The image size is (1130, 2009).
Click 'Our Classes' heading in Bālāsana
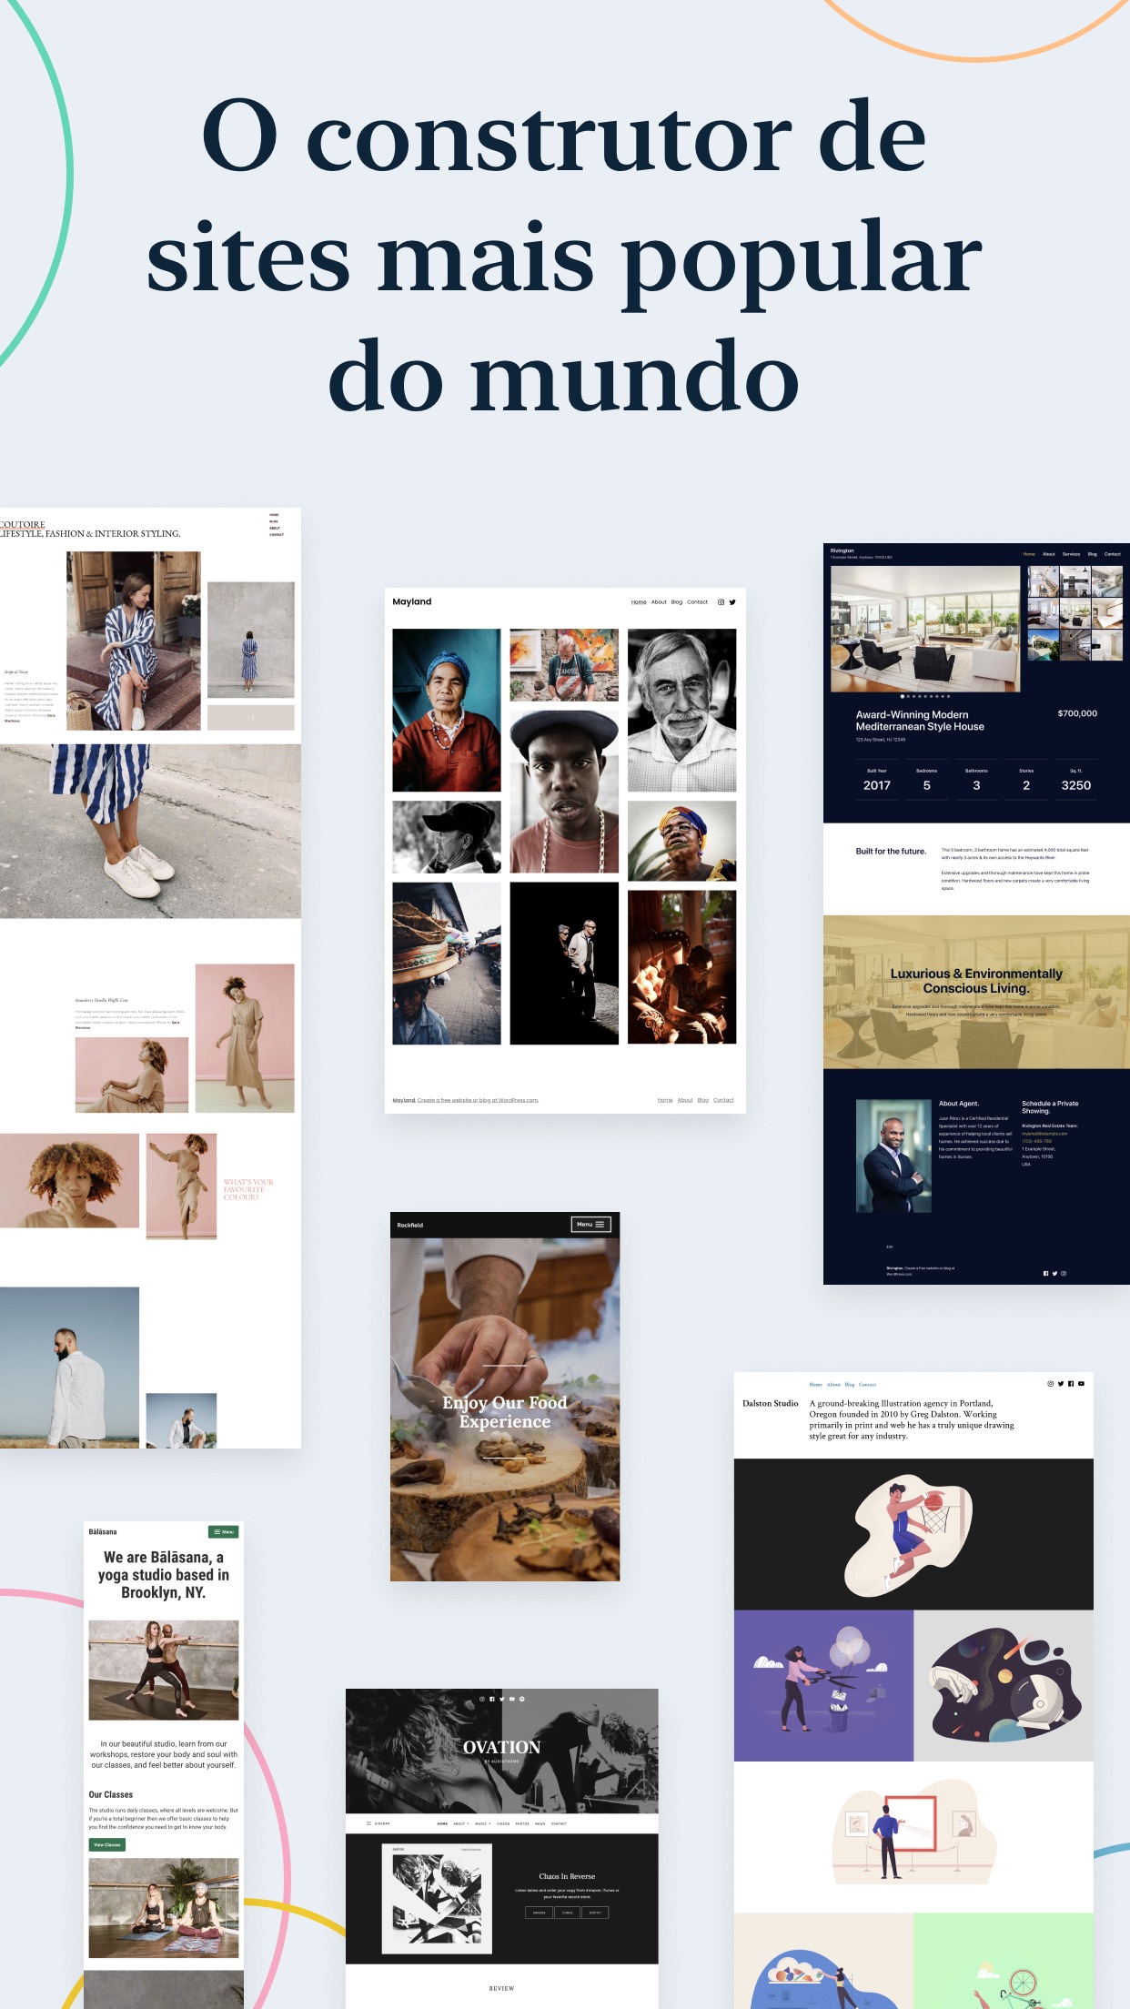pos(111,1794)
